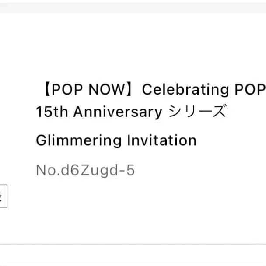Click "POP" at the end of the first line
266x266 pixels.
(x=248, y=90)
